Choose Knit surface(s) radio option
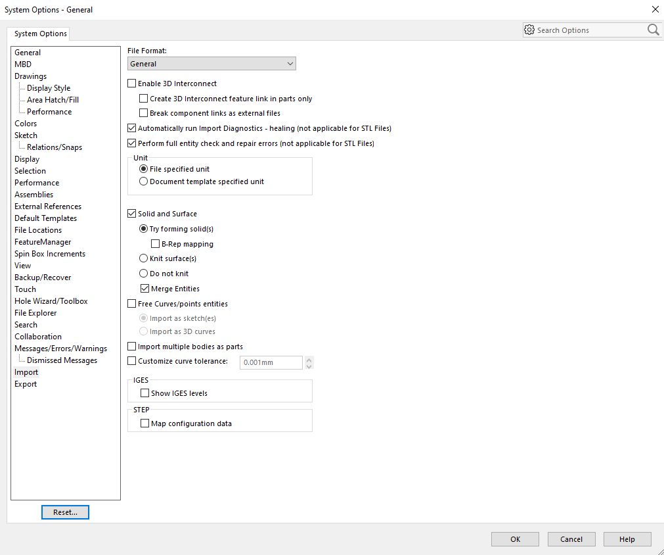This screenshot has height=555, width=664. click(x=144, y=258)
